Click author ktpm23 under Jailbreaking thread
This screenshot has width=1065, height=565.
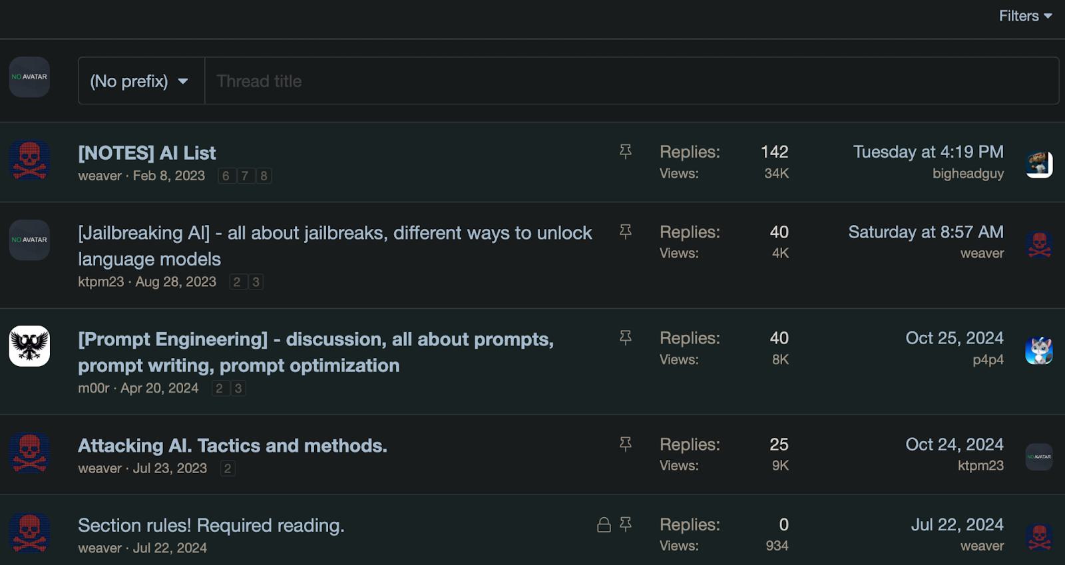click(x=101, y=282)
